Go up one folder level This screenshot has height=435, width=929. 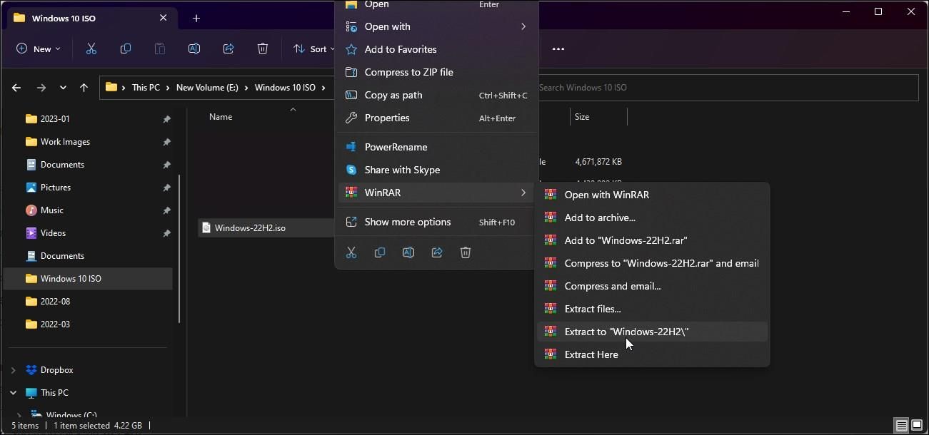84,88
